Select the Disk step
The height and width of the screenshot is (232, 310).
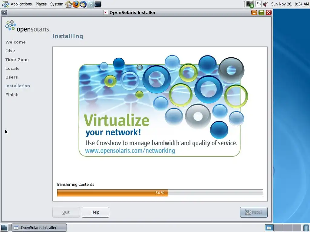click(x=10, y=51)
